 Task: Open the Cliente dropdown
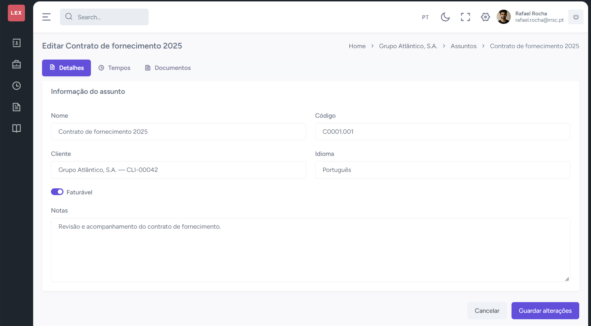(179, 170)
